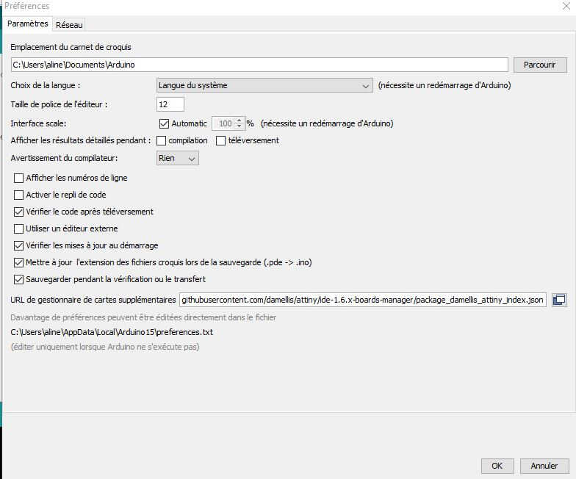576x479 pixels.
Task: Click '(éditer uniquement lorsque Arduino ne s'exécute pas)' note
Action: click(104, 347)
